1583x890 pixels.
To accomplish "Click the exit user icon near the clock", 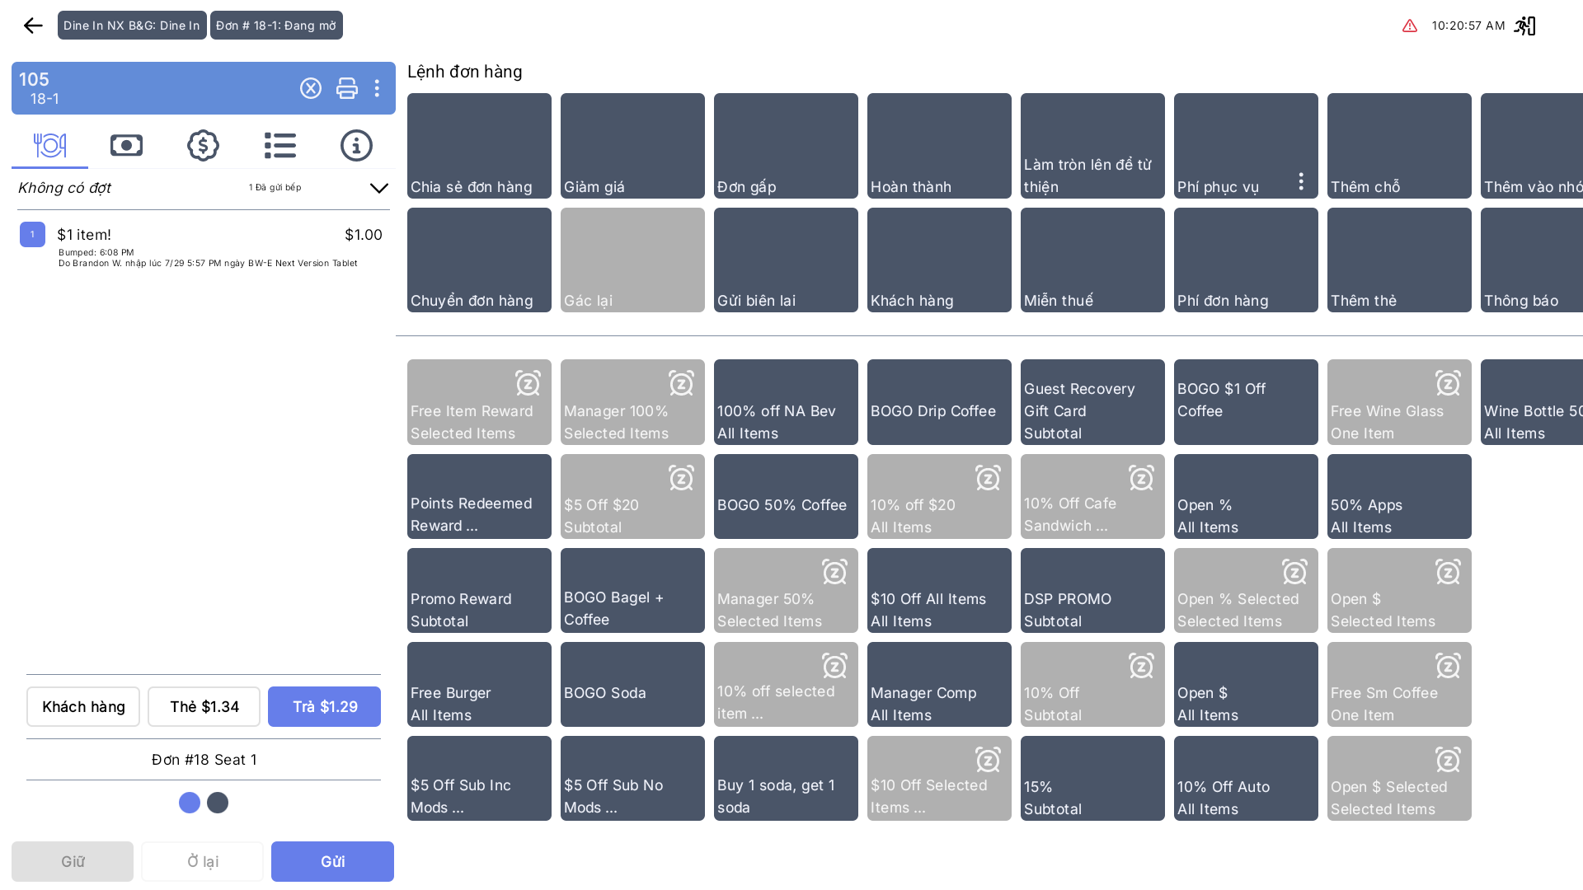I will (1524, 26).
